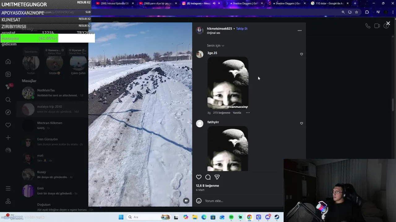Image resolution: width=396 pixels, height=222 pixels.
Task: Open the GIF image in 3ge.35 comment
Action: click(228, 83)
